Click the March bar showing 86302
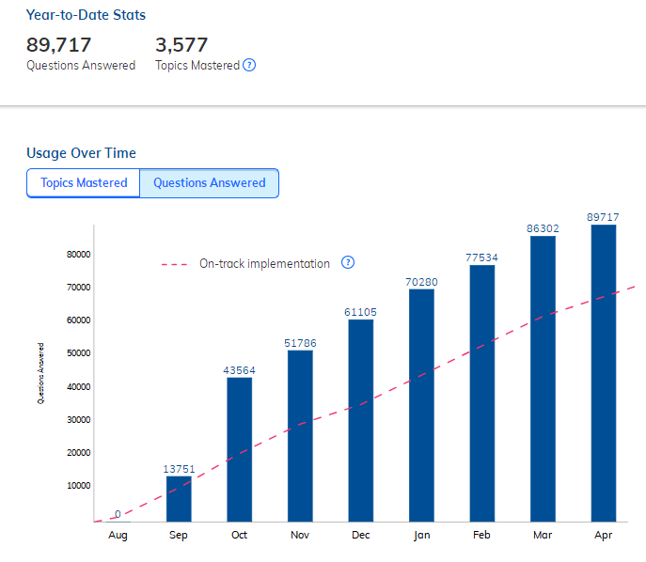The image size is (646, 562). tap(543, 378)
